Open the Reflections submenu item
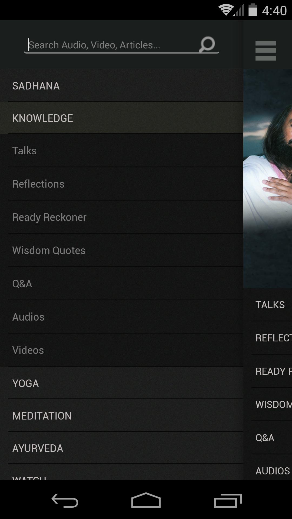Screen dimensions: 292x519 click(122, 184)
